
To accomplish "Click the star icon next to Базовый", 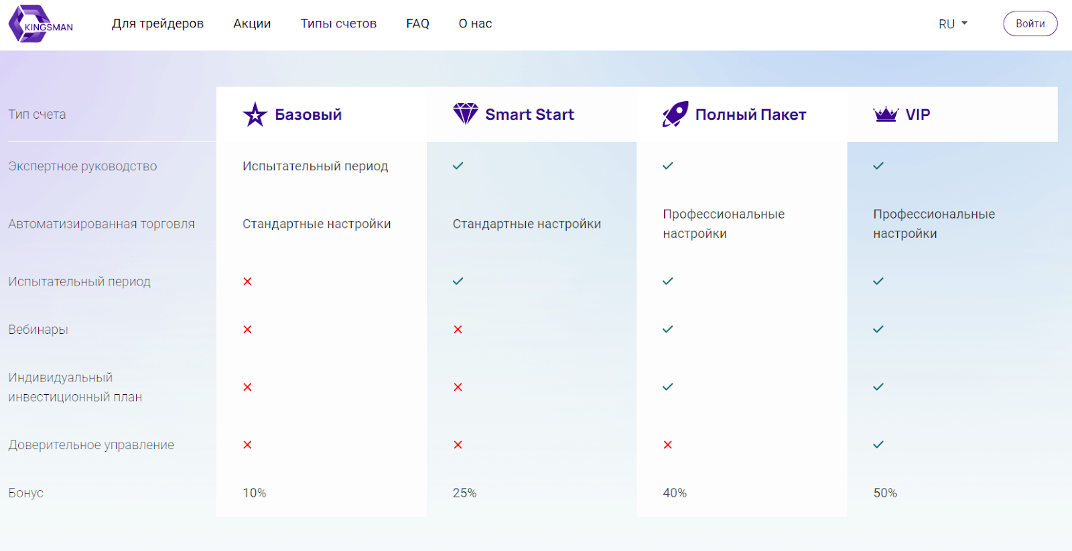I will (x=255, y=115).
